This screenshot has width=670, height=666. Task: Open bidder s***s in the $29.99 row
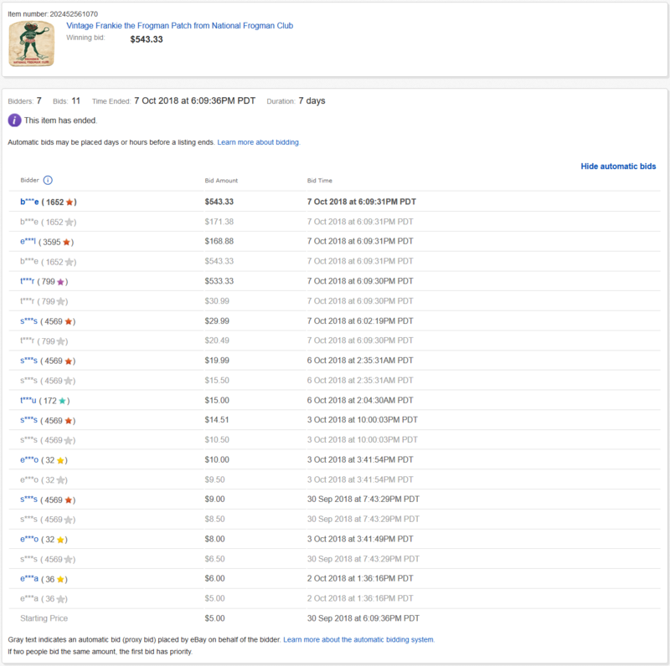pyautogui.click(x=28, y=321)
